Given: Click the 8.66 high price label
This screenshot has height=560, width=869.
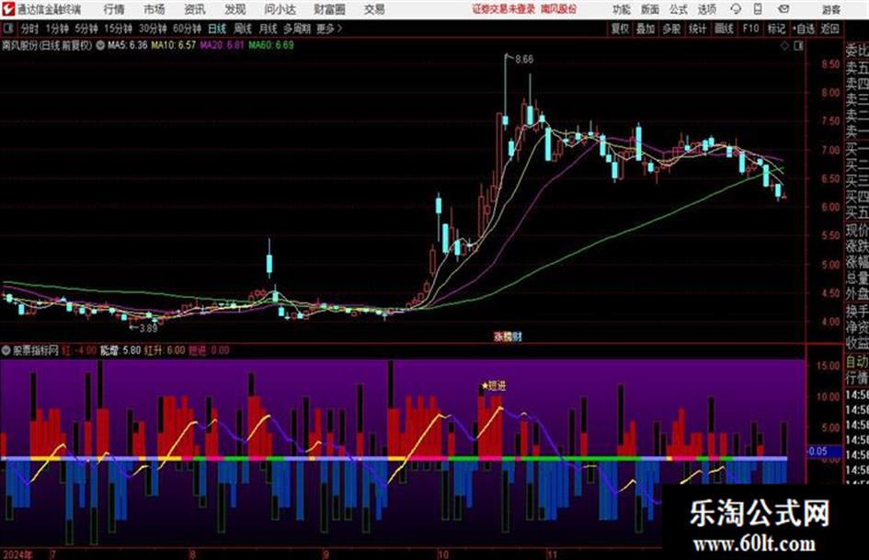Looking at the screenshot, I should tap(524, 59).
